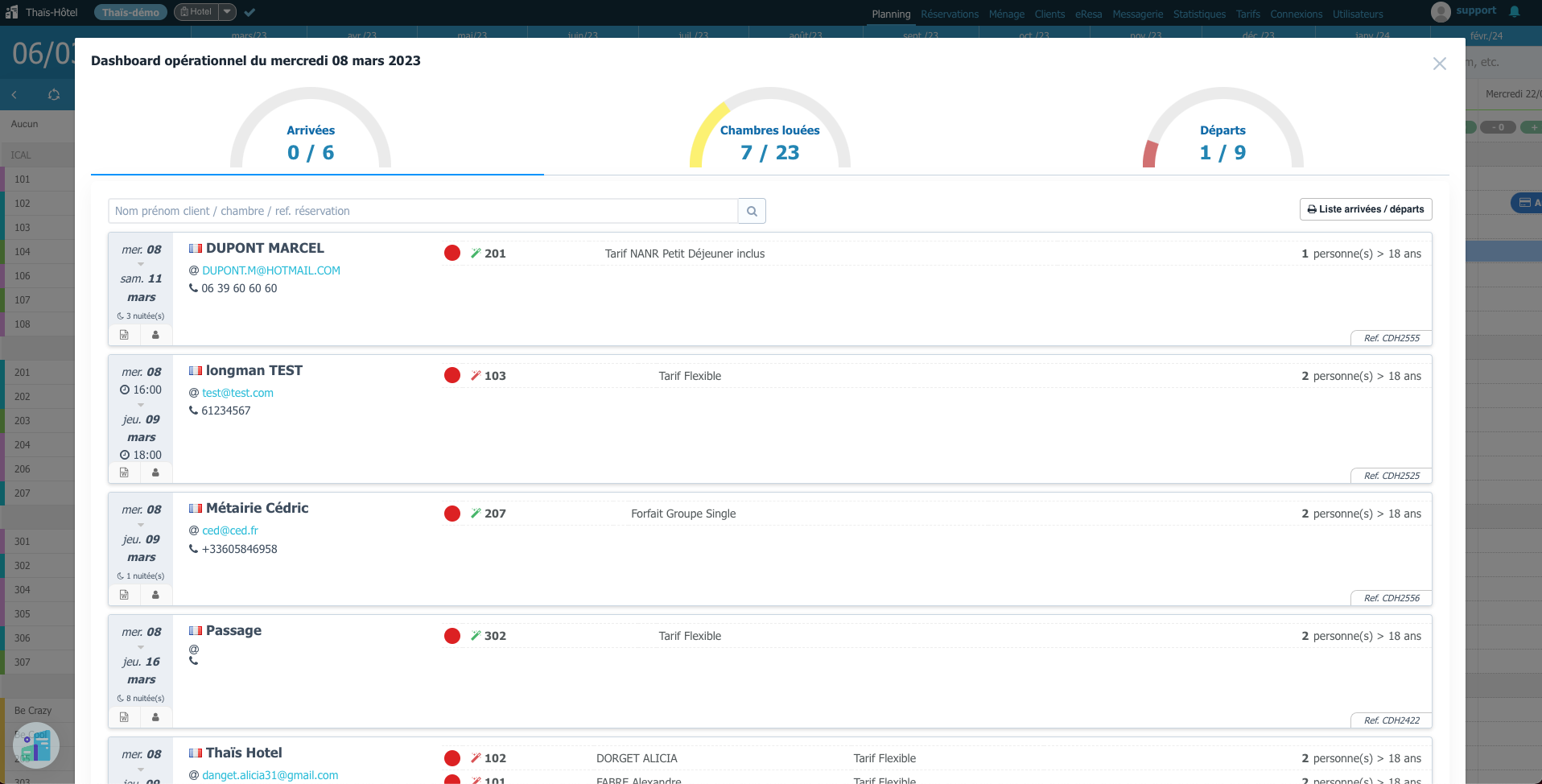The height and width of the screenshot is (784, 1542).
Task: Open the client profile icon for Métairie Cédric
Action: click(x=155, y=595)
